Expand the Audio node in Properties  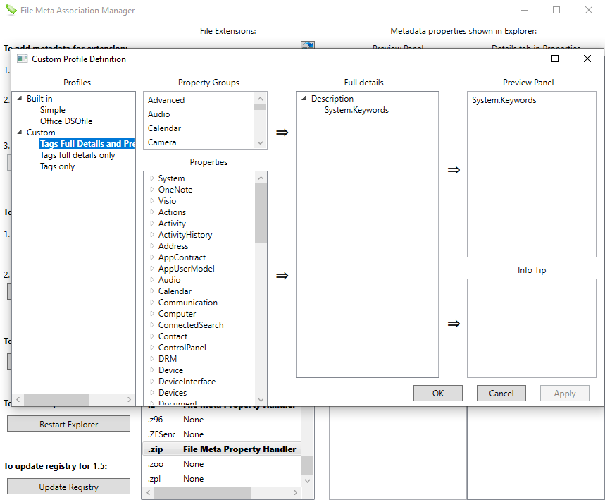tap(152, 279)
